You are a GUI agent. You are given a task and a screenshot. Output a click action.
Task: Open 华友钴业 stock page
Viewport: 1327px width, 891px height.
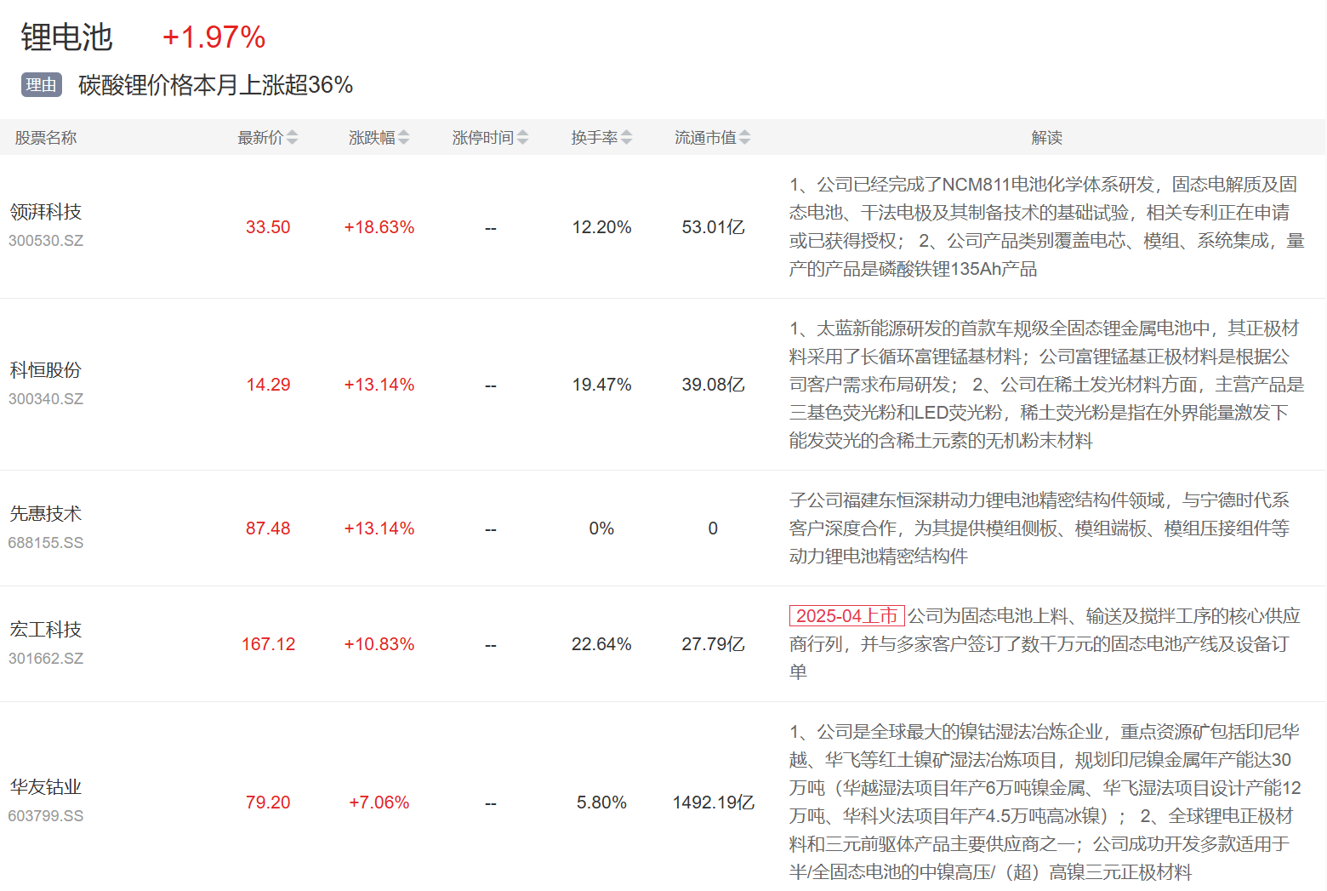[46, 787]
